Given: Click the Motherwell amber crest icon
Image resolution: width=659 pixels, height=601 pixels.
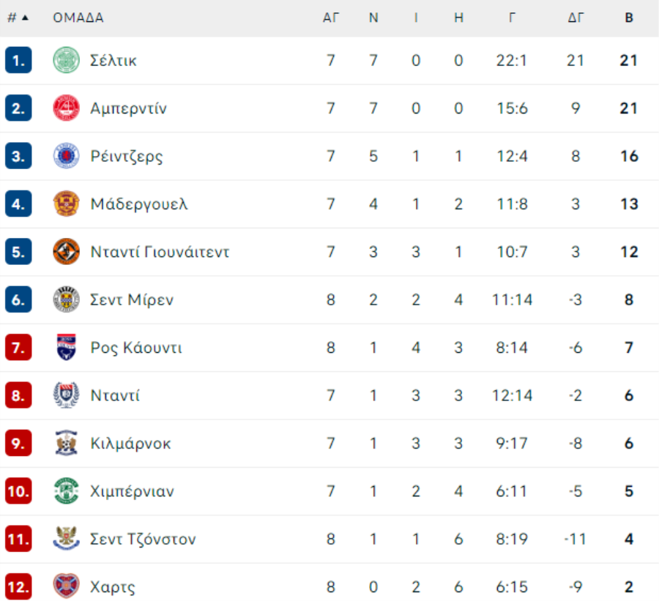Looking at the screenshot, I should (66, 204).
